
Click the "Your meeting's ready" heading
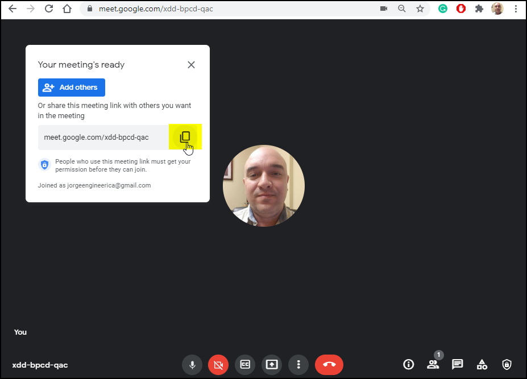pos(81,65)
